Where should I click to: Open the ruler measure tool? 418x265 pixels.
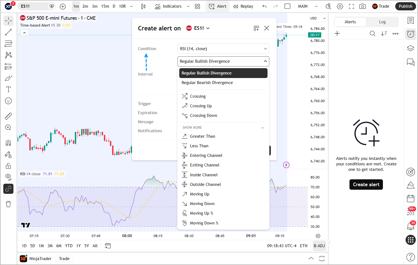click(x=8, y=116)
